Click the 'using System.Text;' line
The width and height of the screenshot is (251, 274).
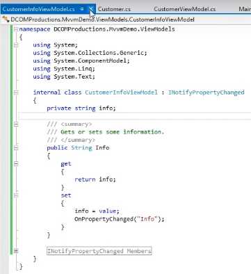tap(64, 76)
